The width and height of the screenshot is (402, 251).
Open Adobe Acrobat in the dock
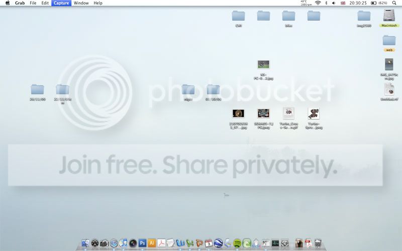click(161, 243)
